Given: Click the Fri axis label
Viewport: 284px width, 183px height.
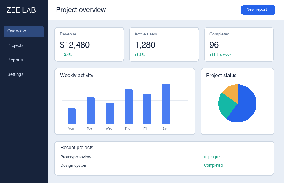Looking at the screenshot, I should pyautogui.click(x=145, y=128).
